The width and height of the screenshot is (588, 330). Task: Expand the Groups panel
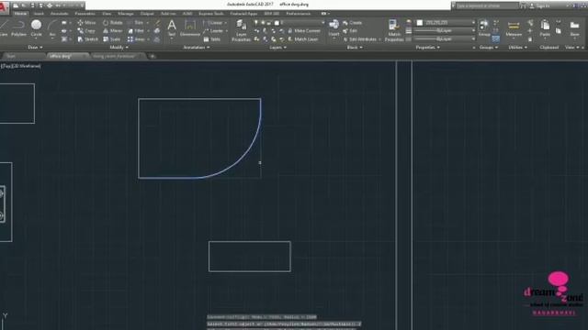pyautogui.click(x=489, y=48)
